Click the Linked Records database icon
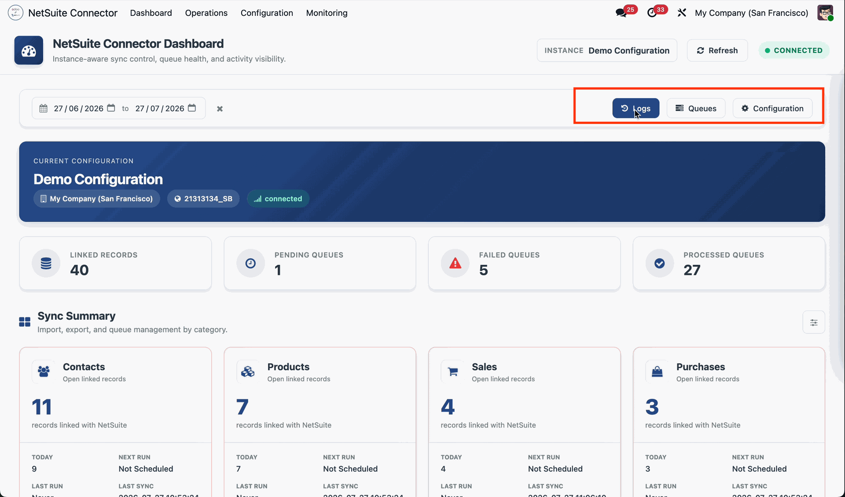 [46, 263]
